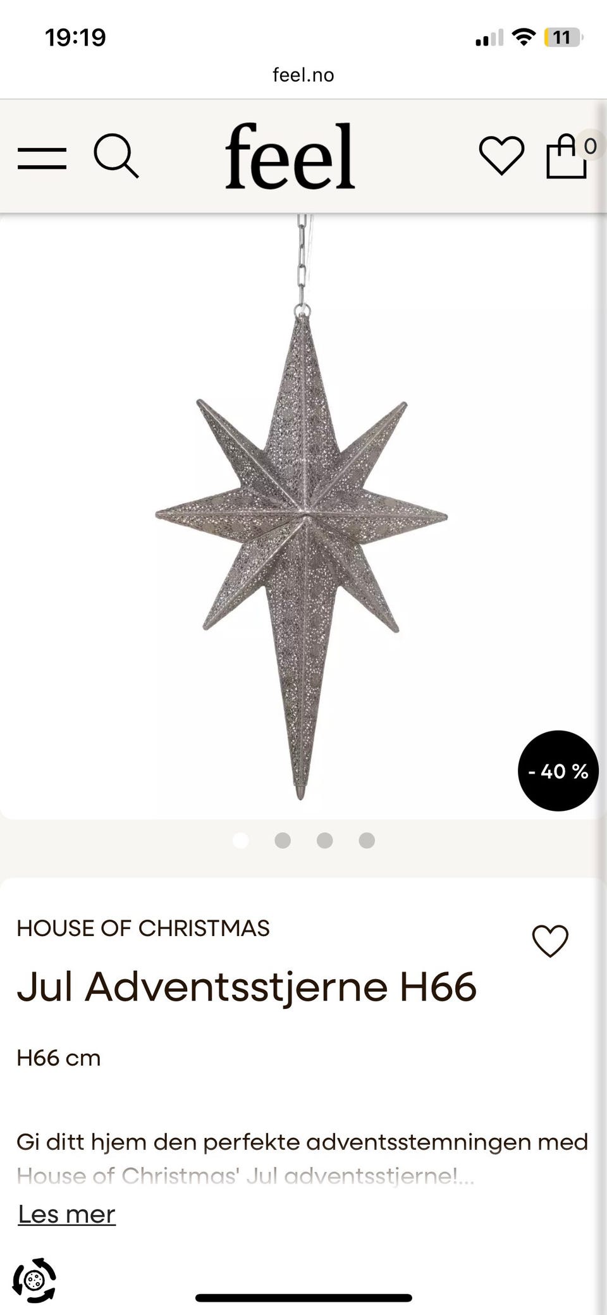Click the Jul Adventsstjerne H66 title
Screen dimensions: 607x1315
246,987
